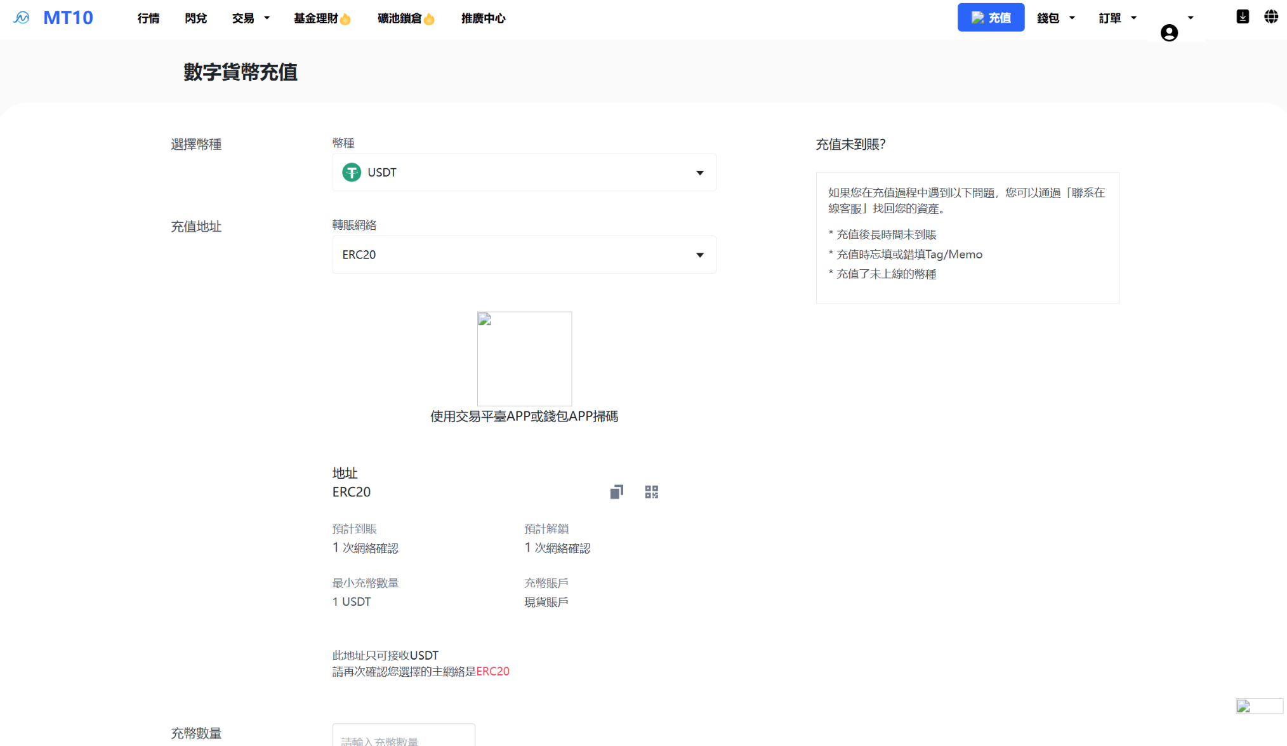The image size is (1287, 746).
Task: Click the MT10 wave logo icon
Action: [x=21, y=18]
